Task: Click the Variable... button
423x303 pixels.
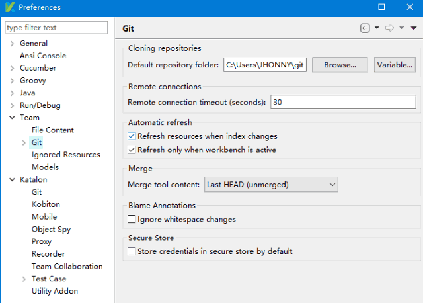Action: [395, 65]
